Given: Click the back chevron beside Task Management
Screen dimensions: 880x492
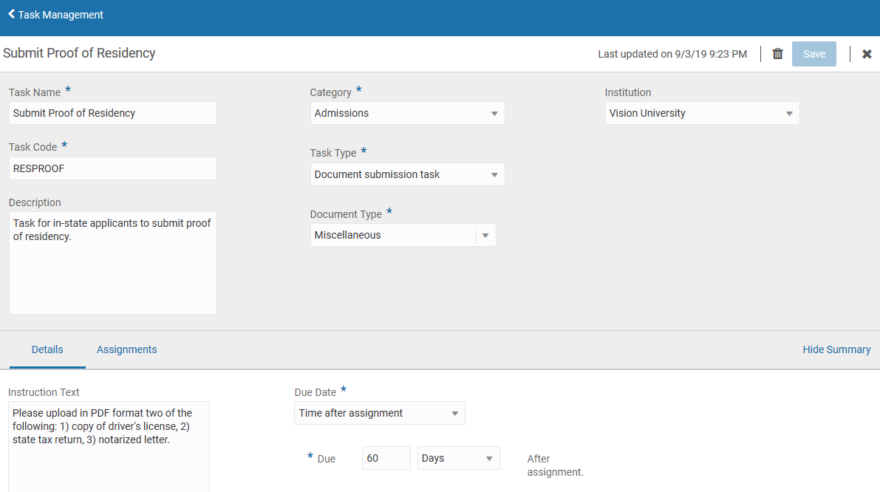Looking at the screenshot, I should click(x=11, y=14).
